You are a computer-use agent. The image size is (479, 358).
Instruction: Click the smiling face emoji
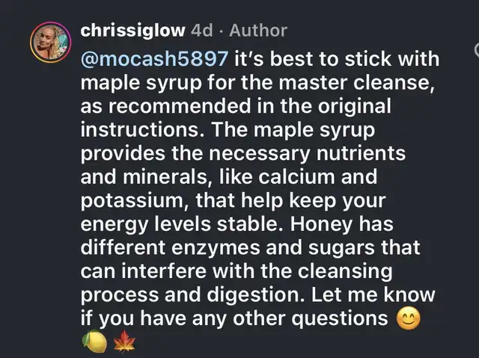[x=408, y=318]
